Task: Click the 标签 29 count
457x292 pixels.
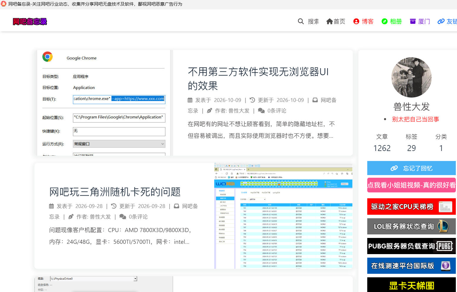Action: point(411,143)
